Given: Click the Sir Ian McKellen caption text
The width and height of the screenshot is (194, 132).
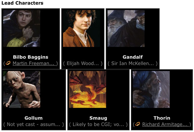Looking at the screenshot, I should [x=132, y=63].
